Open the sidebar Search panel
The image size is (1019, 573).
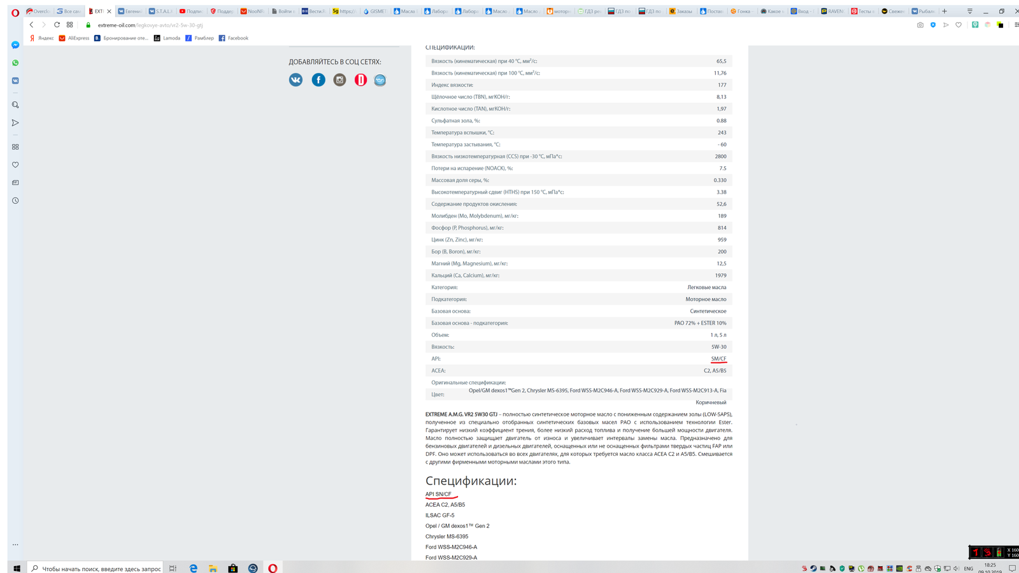pos(15,105)
